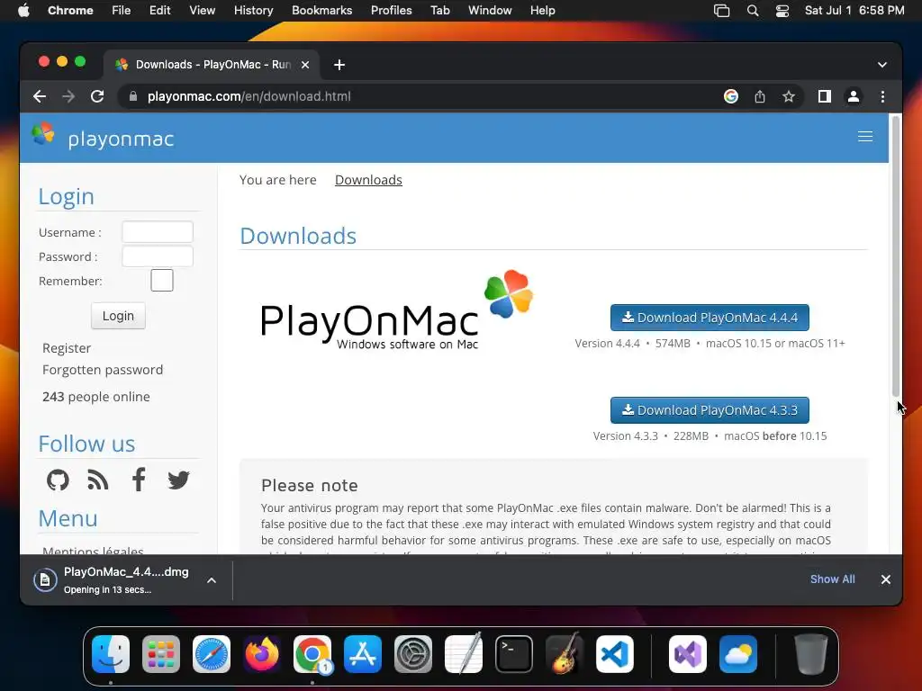This screenshot has width=922, height=691.
Task: Click Show All downloads
Action: click(x=832, y=579)
